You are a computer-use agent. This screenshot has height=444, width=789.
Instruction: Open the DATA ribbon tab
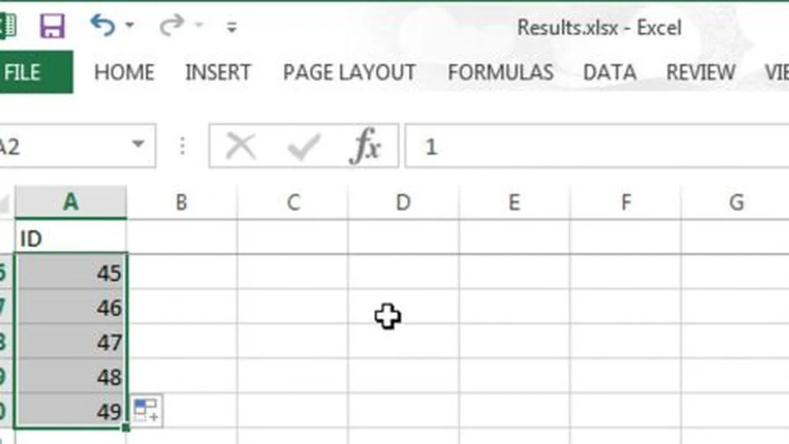(609, 72)
